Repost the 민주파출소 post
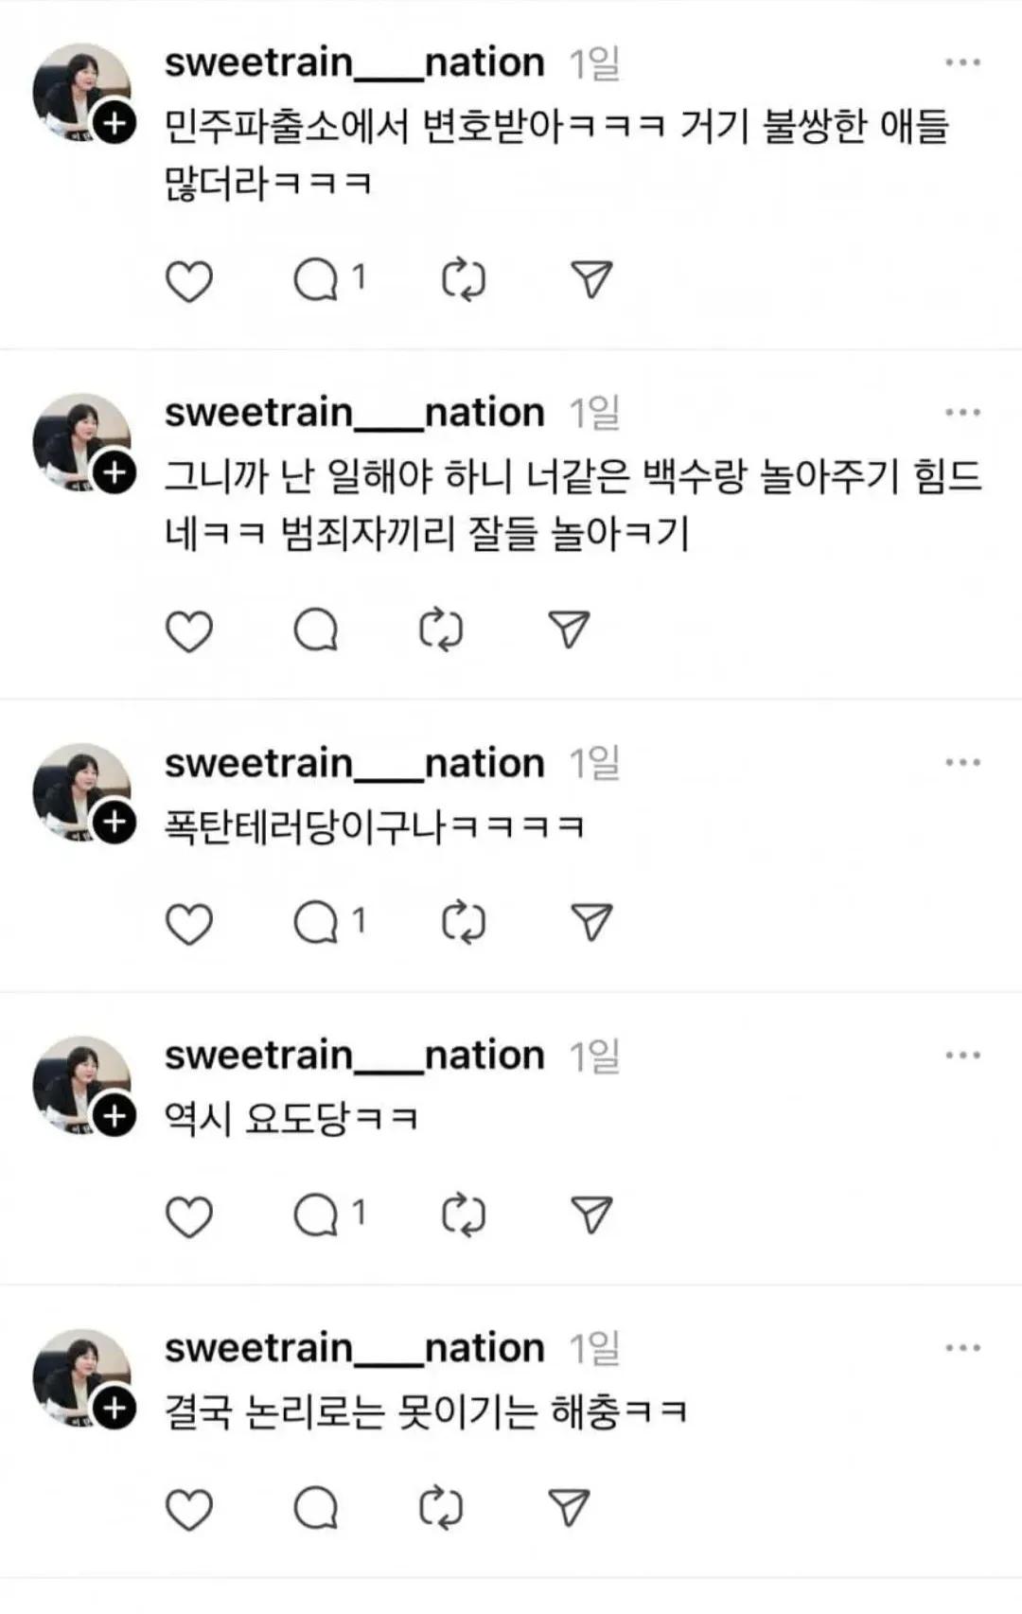This screenshot has height=1614, width=1022. pos(464,281)
